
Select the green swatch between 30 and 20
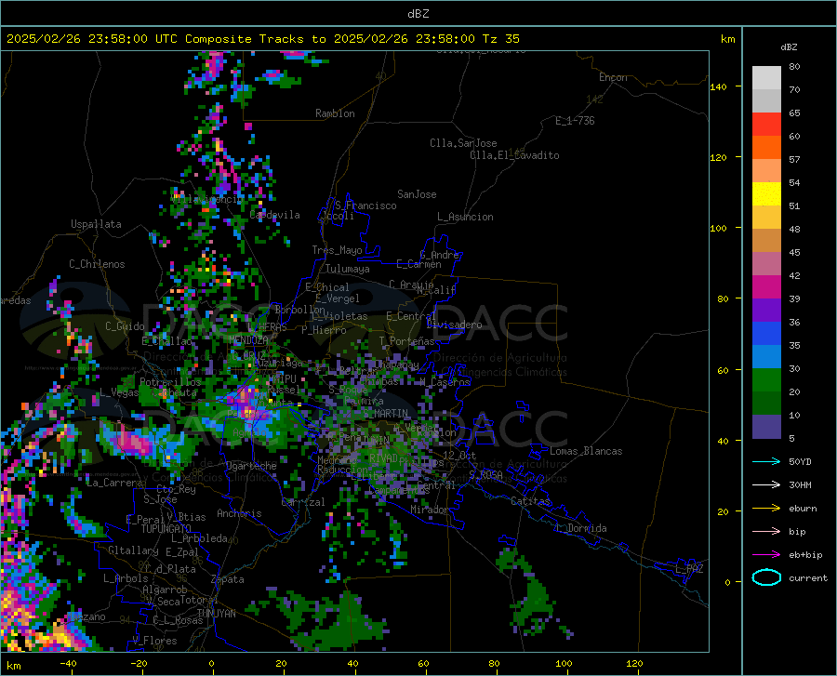[x=766, y=380]
